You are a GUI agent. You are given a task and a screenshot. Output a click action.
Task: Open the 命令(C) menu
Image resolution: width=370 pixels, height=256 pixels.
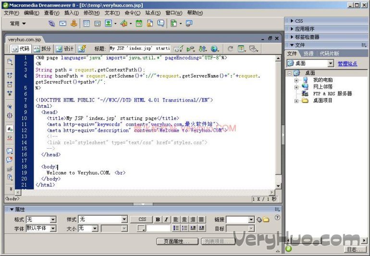pyautogui.click(x=132, y=13)
